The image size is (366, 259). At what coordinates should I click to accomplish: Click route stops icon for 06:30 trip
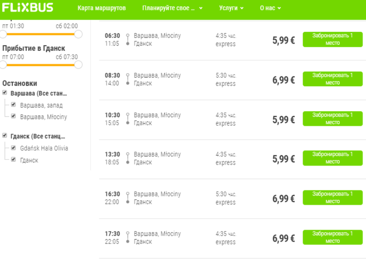[x=128, y=39]
